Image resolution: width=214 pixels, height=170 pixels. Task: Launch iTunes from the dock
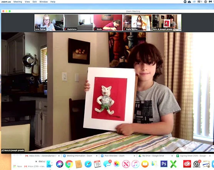(135, 164)
